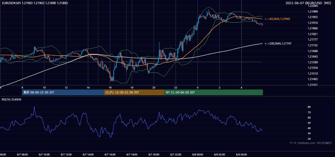Click the '2021-06-07 のEUR/USD (M5)' heading
This screenshot has height=157, width=335.
point(309,3)
